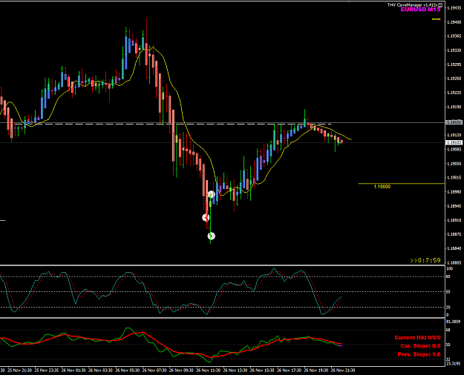The image size is (464, 375).
Task: Click the yellow dotted marker near 1.19400
Action: [x=437, y=19]
